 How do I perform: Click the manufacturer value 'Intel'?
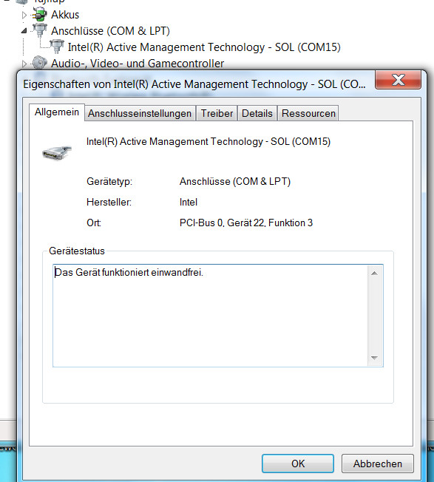(189, 202)
